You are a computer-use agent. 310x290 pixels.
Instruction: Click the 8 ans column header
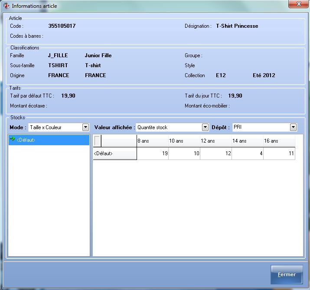(152, 141)
